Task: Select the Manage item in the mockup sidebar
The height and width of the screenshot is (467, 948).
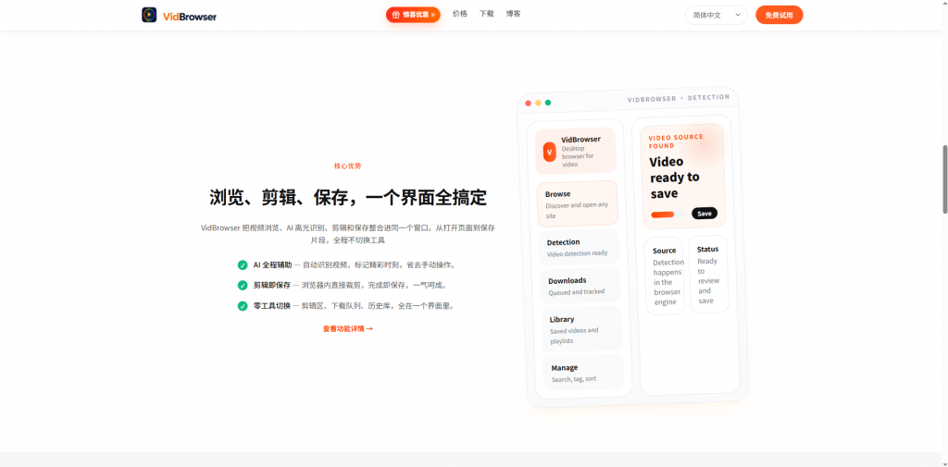Action: 583,372
